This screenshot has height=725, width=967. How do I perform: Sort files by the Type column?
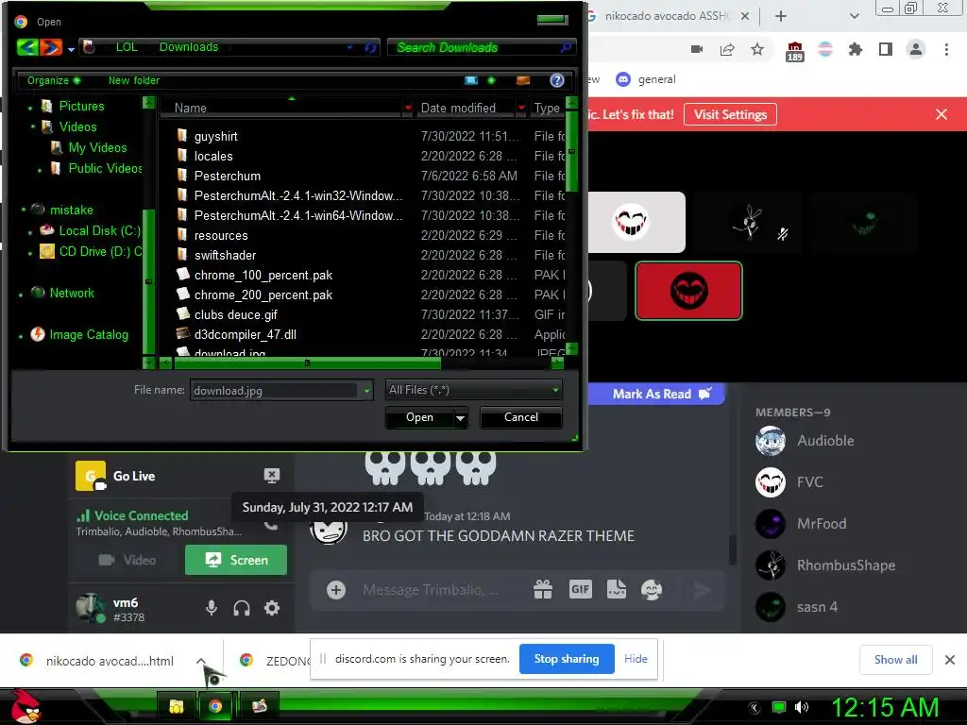tap(547, 108)
